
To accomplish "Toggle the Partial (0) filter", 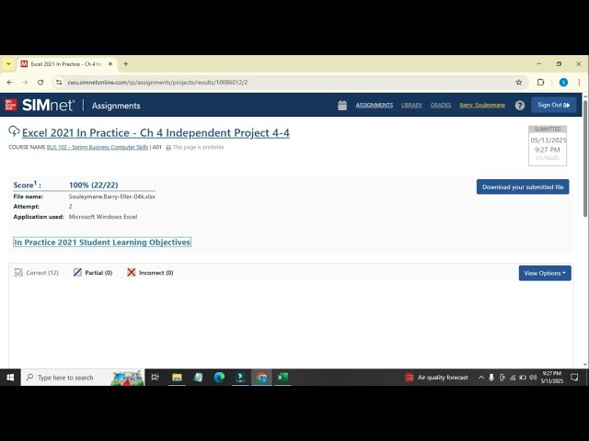I will pyautogui.click(x=77, y=273).
